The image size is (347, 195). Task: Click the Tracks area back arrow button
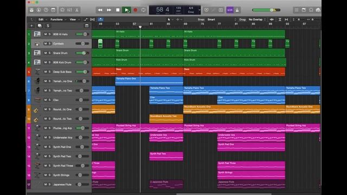coord(32,19)
